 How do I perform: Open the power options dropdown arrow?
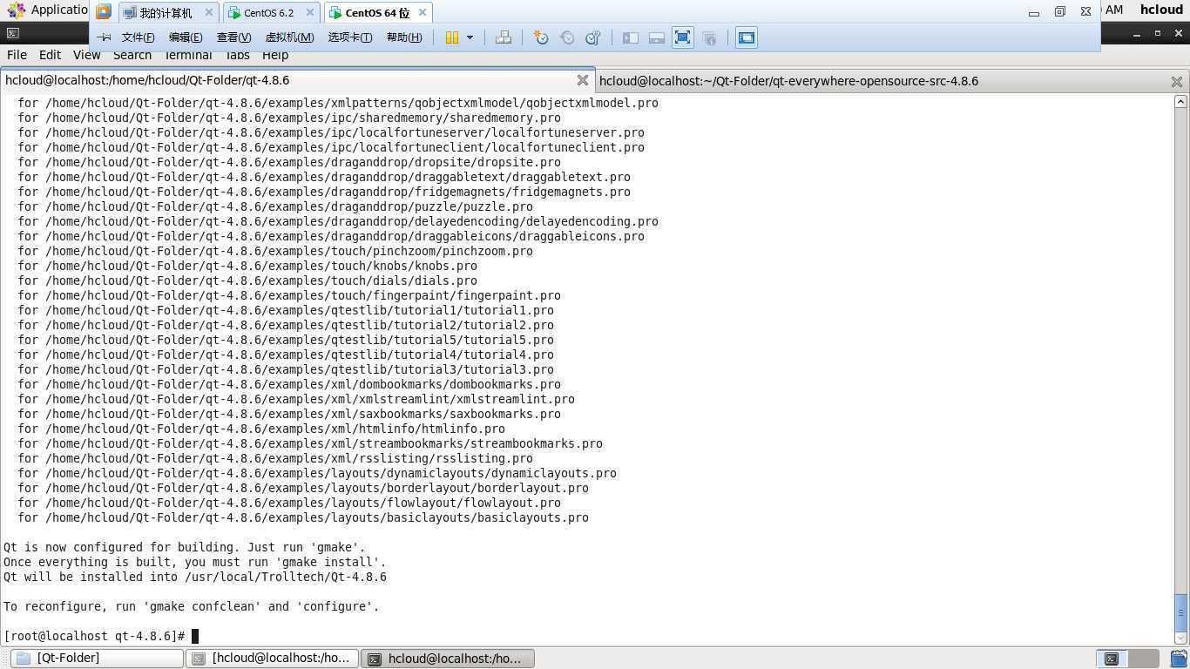pyautogui.click(x=470, y=37)
